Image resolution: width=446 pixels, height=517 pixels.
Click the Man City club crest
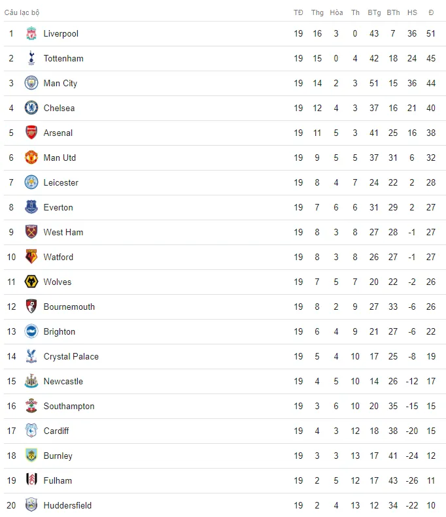[x=31, y=83]
